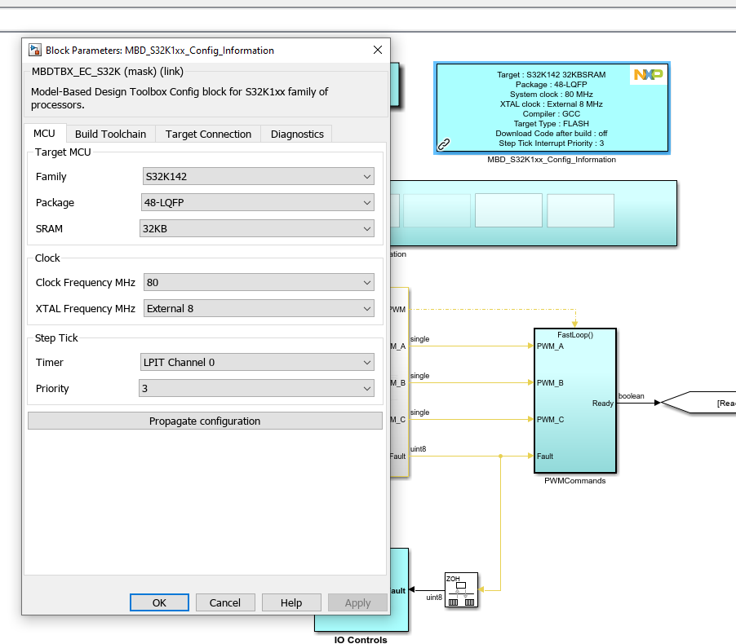Viewport: 736px width, 644px height.
Task: Select the PWMCommands subsystem block
Action: pos(574,399)
